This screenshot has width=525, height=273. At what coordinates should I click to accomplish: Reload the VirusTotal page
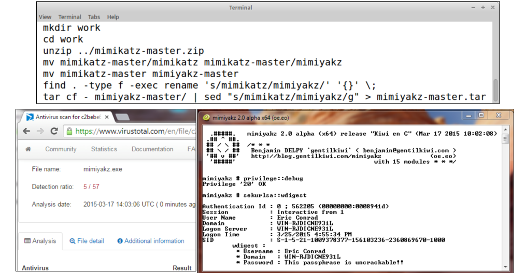point(54,131)
